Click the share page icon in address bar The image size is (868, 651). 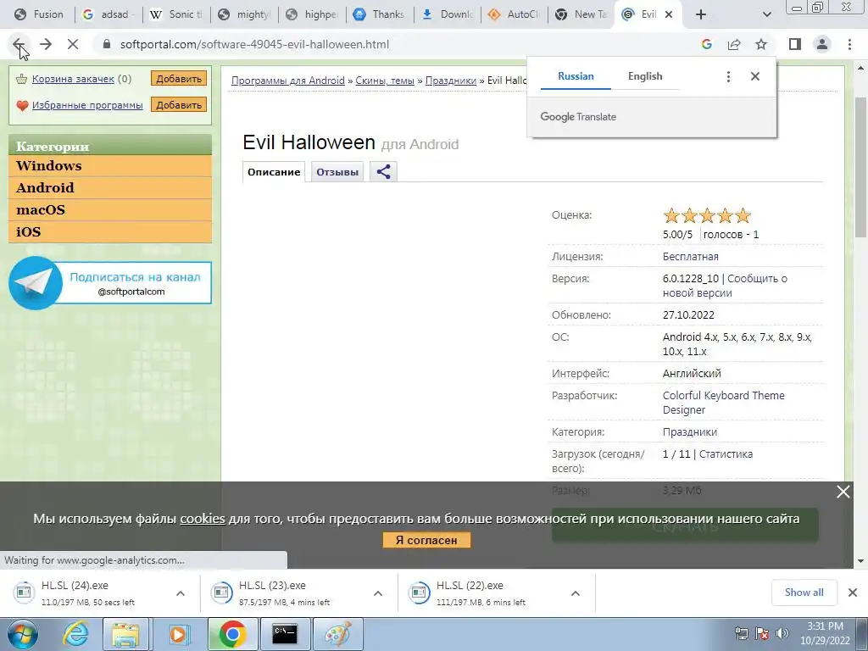coord(734,44)
